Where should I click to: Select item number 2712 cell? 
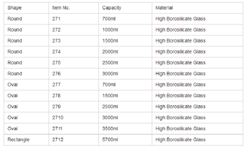click(58, 140)
